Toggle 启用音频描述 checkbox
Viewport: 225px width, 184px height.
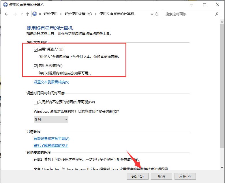[x=36, y=66]
